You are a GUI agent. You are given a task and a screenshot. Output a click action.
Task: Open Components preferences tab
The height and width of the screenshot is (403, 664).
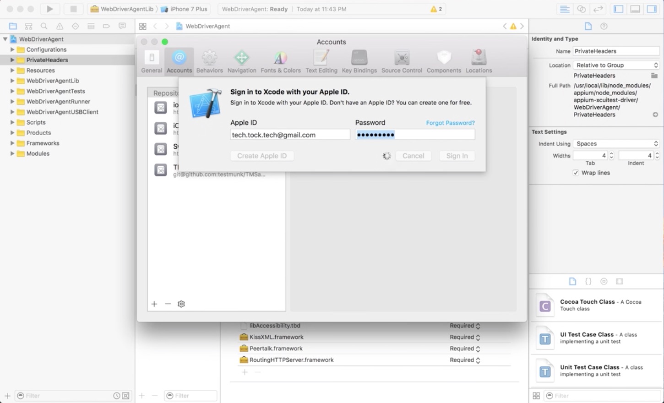444,61
